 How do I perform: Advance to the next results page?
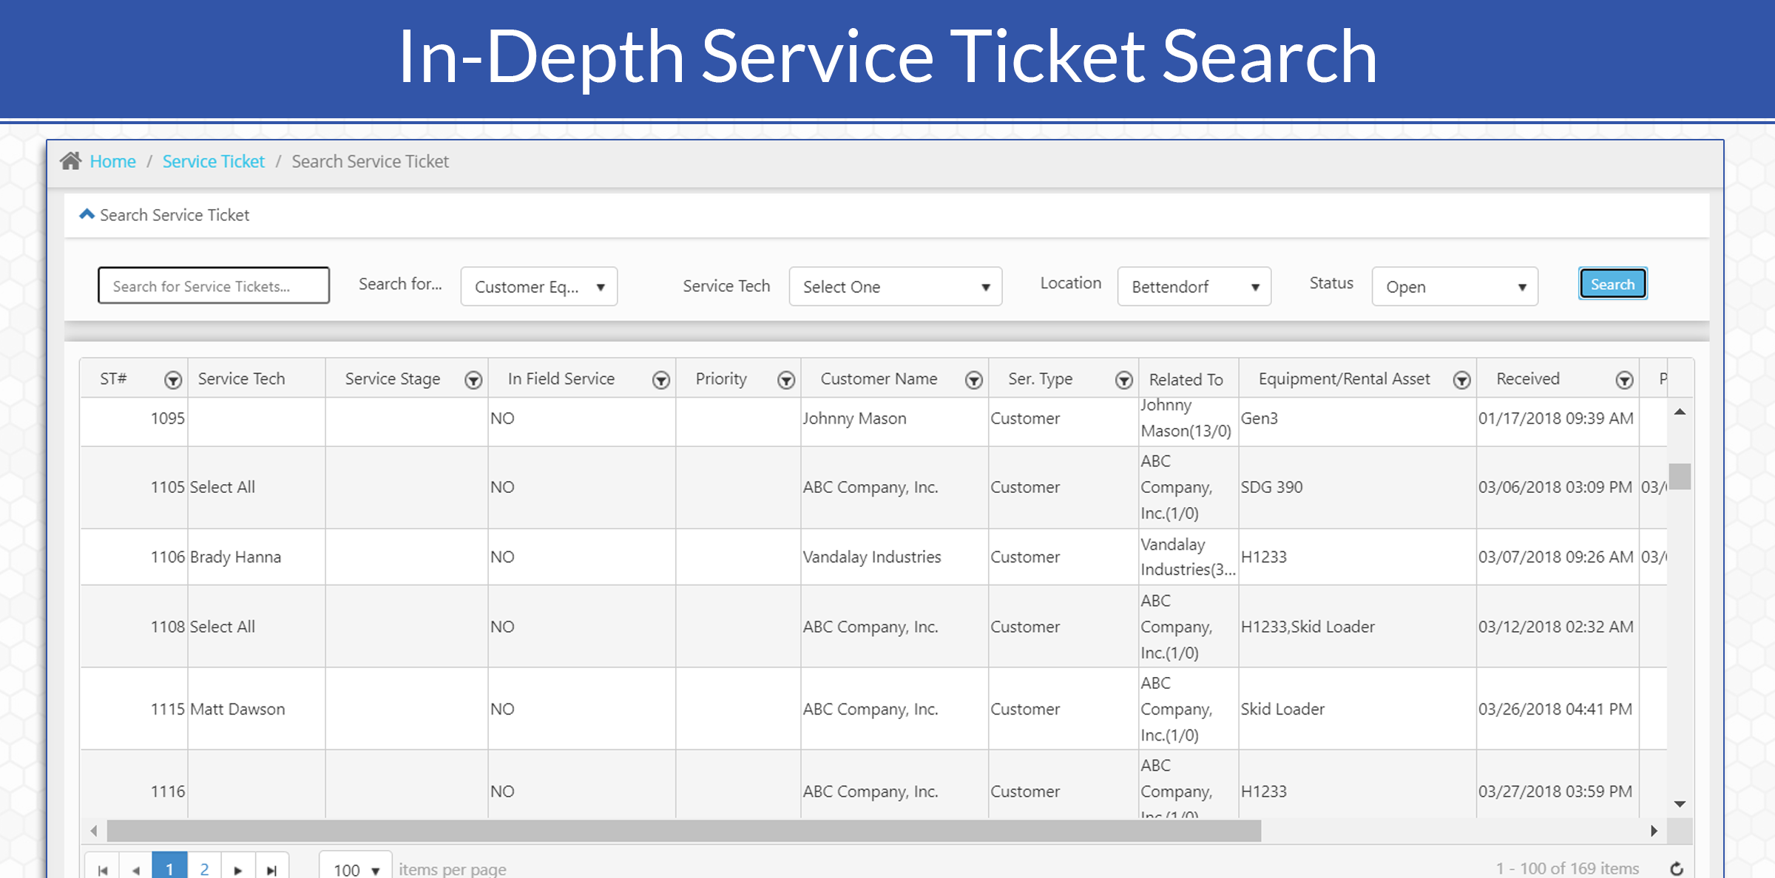238,868
